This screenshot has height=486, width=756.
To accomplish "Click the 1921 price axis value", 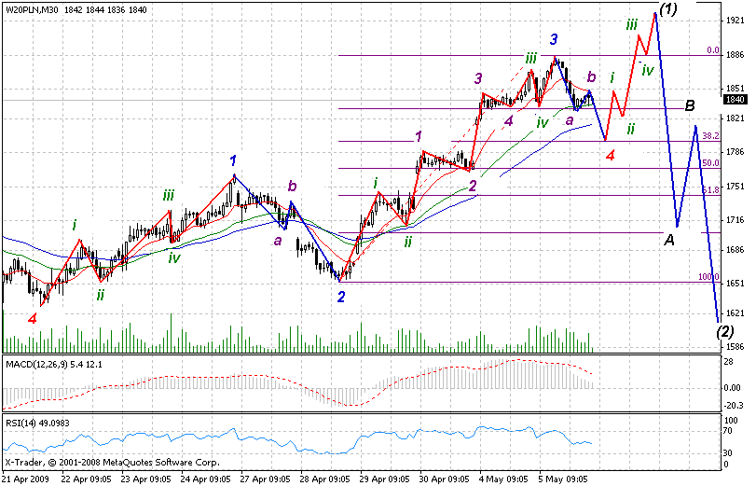I will [x=735, y=20].
